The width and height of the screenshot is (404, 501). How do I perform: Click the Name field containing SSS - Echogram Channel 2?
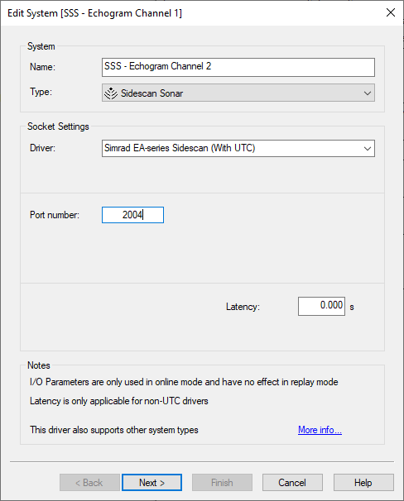238,67
